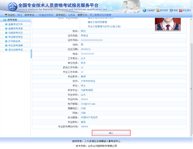Click 网上缴费或现场缴费 payment method text
The width and height of the screenshot is (193, 149).
pos(100,15)
